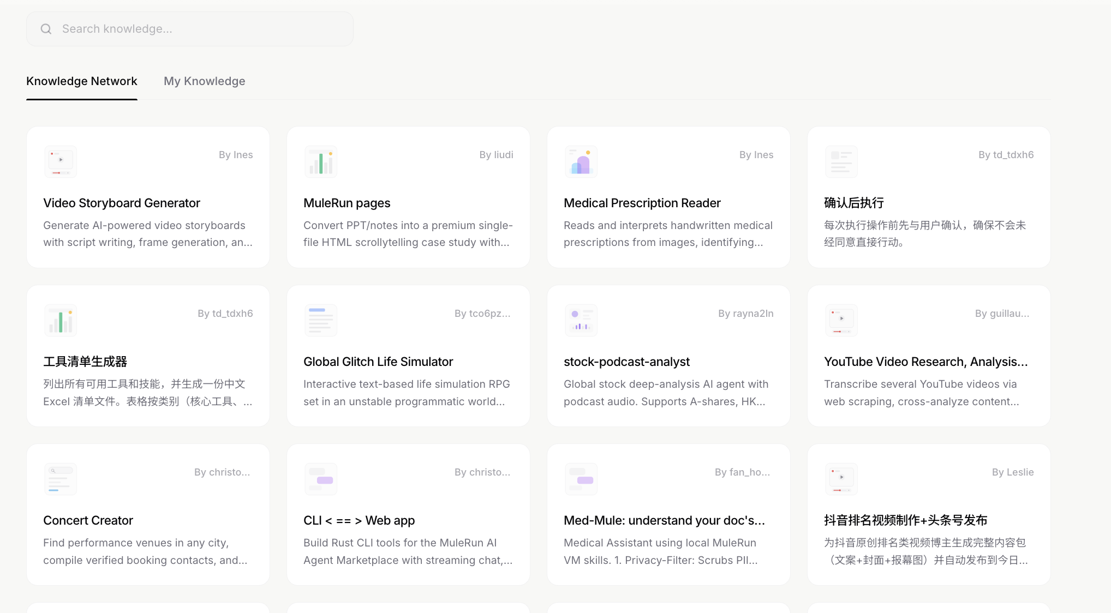Screen dimensions: 1111x613
Task: Open the 抖音排名视频制作+头条号发布 card title
Action: coord(905,520)
